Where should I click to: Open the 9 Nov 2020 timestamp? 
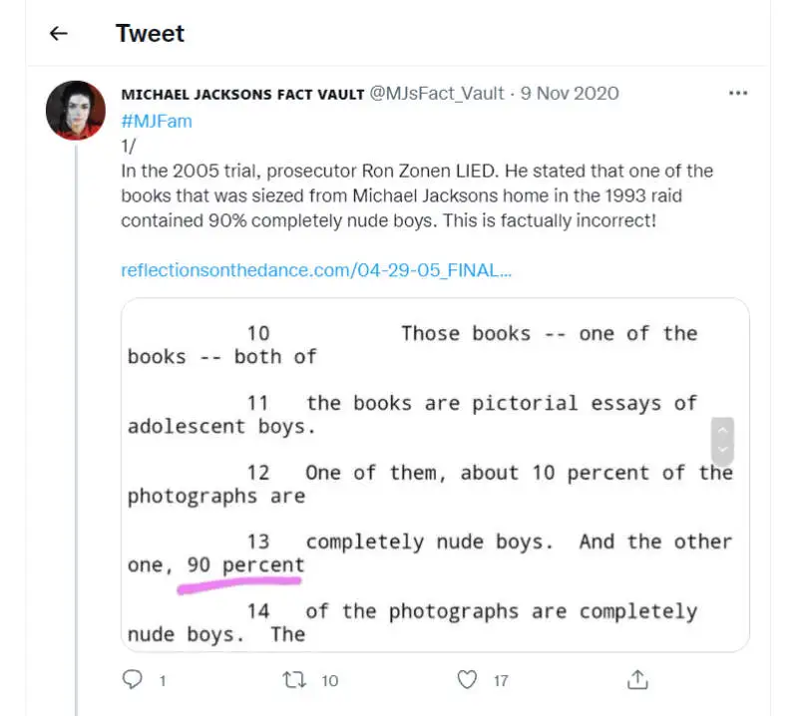(x=570, y=94)
